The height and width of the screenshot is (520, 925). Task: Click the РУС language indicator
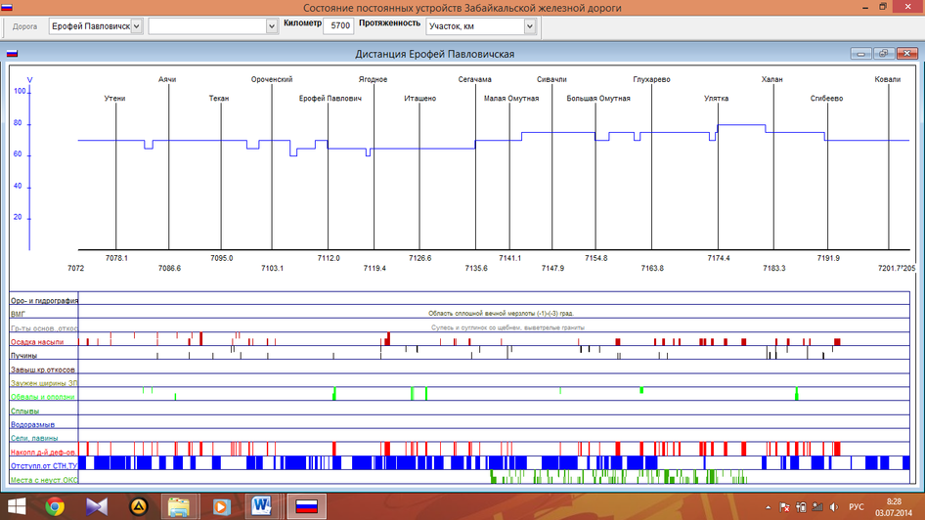[x=856, y=507]
